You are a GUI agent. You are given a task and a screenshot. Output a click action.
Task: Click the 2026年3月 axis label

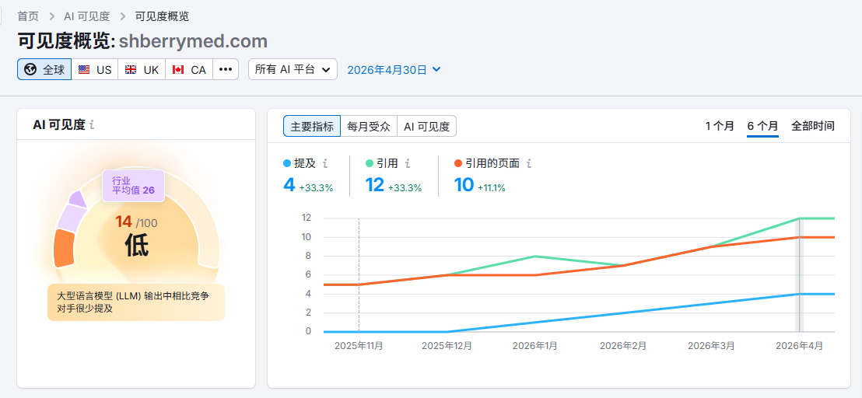711,346
